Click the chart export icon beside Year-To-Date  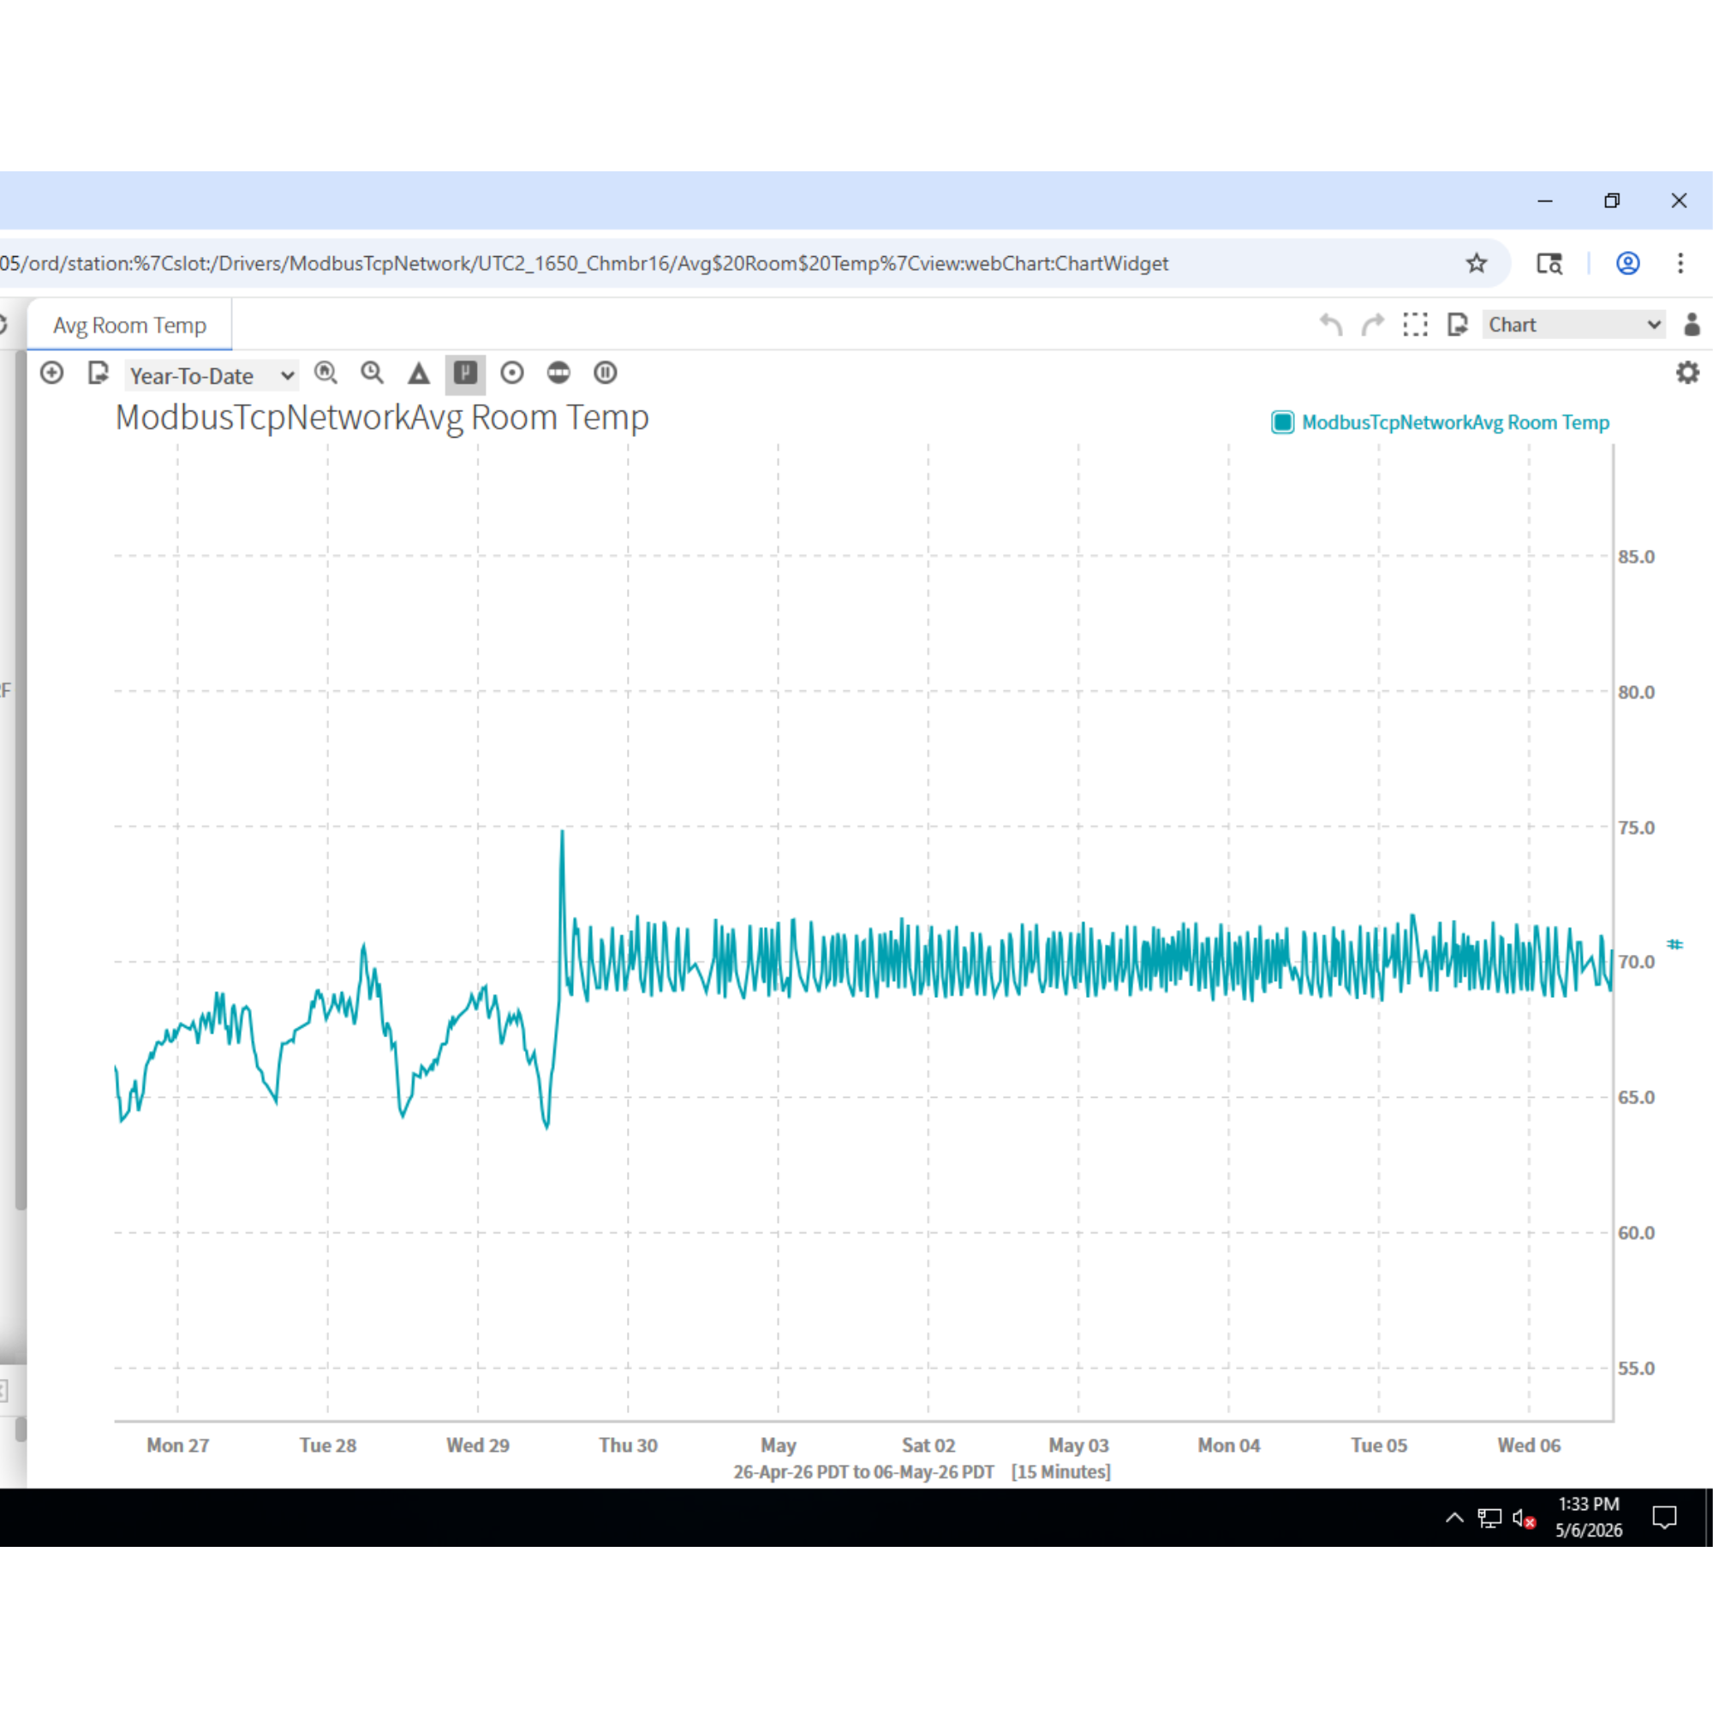[98, 373]
